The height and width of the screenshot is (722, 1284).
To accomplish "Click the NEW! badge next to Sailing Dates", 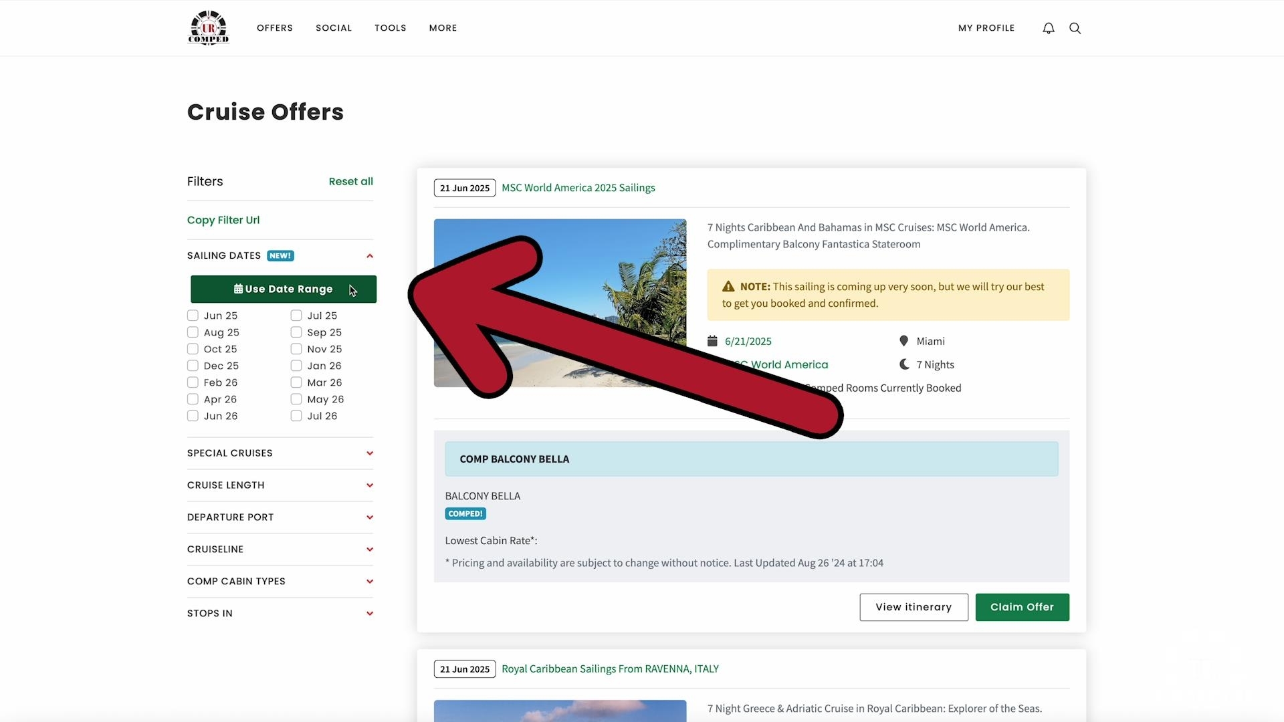I will click(280, 255).
